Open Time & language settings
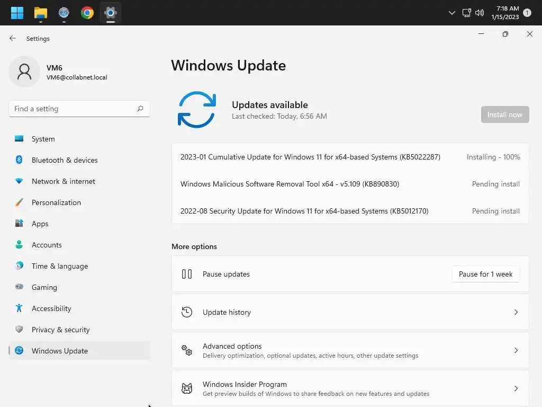Viewport: 542px width, 407px height. 79,266
